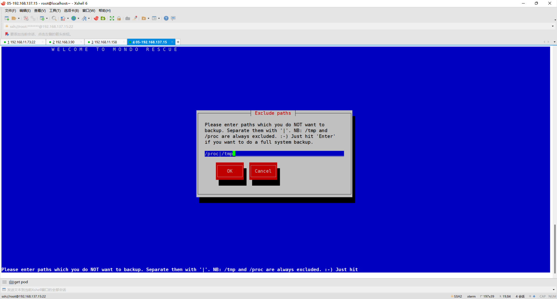The height and width of the screenshot is (299, 557).
Task: Expand the font selection dropdown arrow
Action: (89, 18)
